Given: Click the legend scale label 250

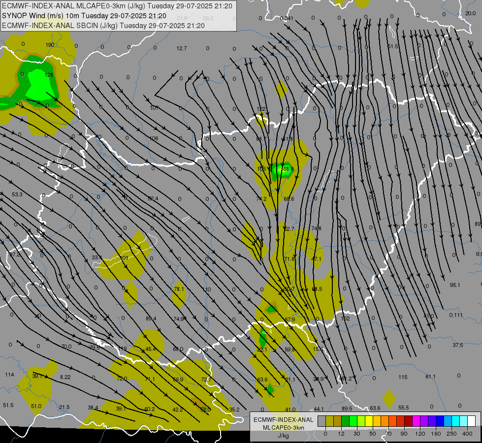Looking at the screenshot, I should [451, 434].
